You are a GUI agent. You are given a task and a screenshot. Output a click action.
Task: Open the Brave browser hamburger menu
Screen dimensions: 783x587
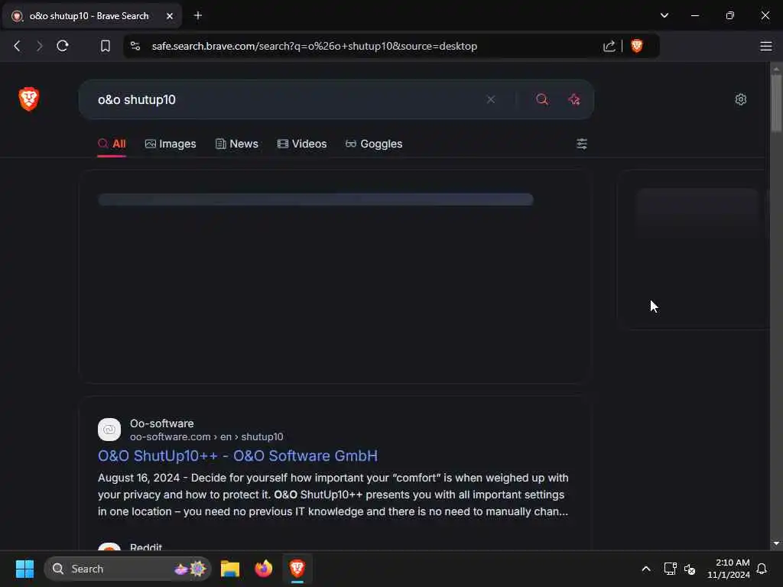click(765, 47)
